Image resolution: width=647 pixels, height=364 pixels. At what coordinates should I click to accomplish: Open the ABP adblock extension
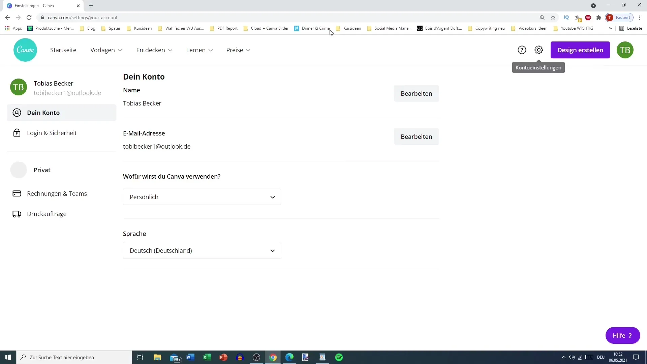point(588,18)
